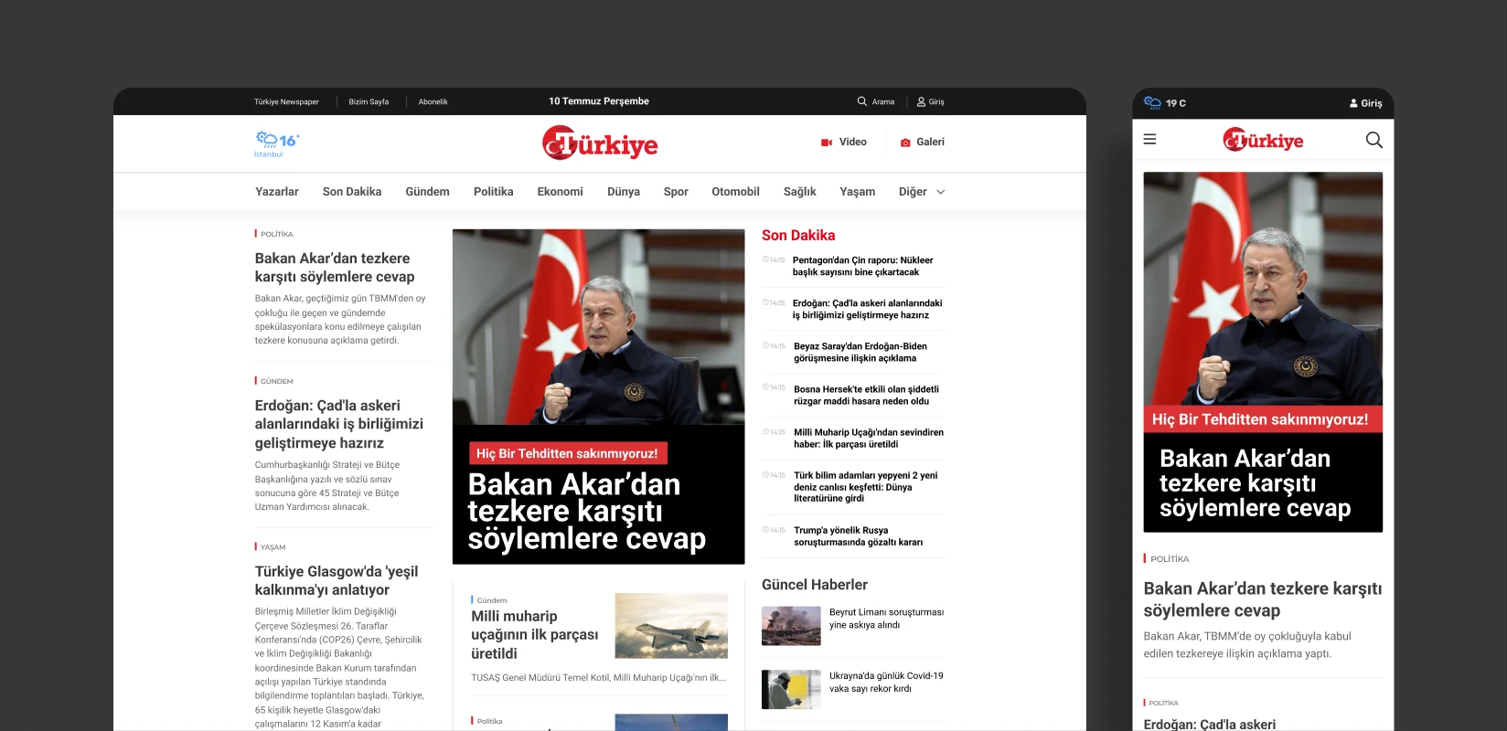1507x731 pixels.
Task: Open left-column headline 'Bakan Akar'dan tezkere karşıtı'
Action: (335, 268)
